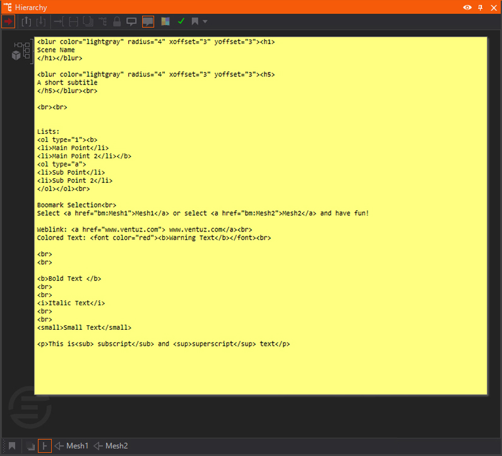Click the downward arrow in brackets icon
Viewport: 502px width, 456px height.
click(x=40, y=21)
